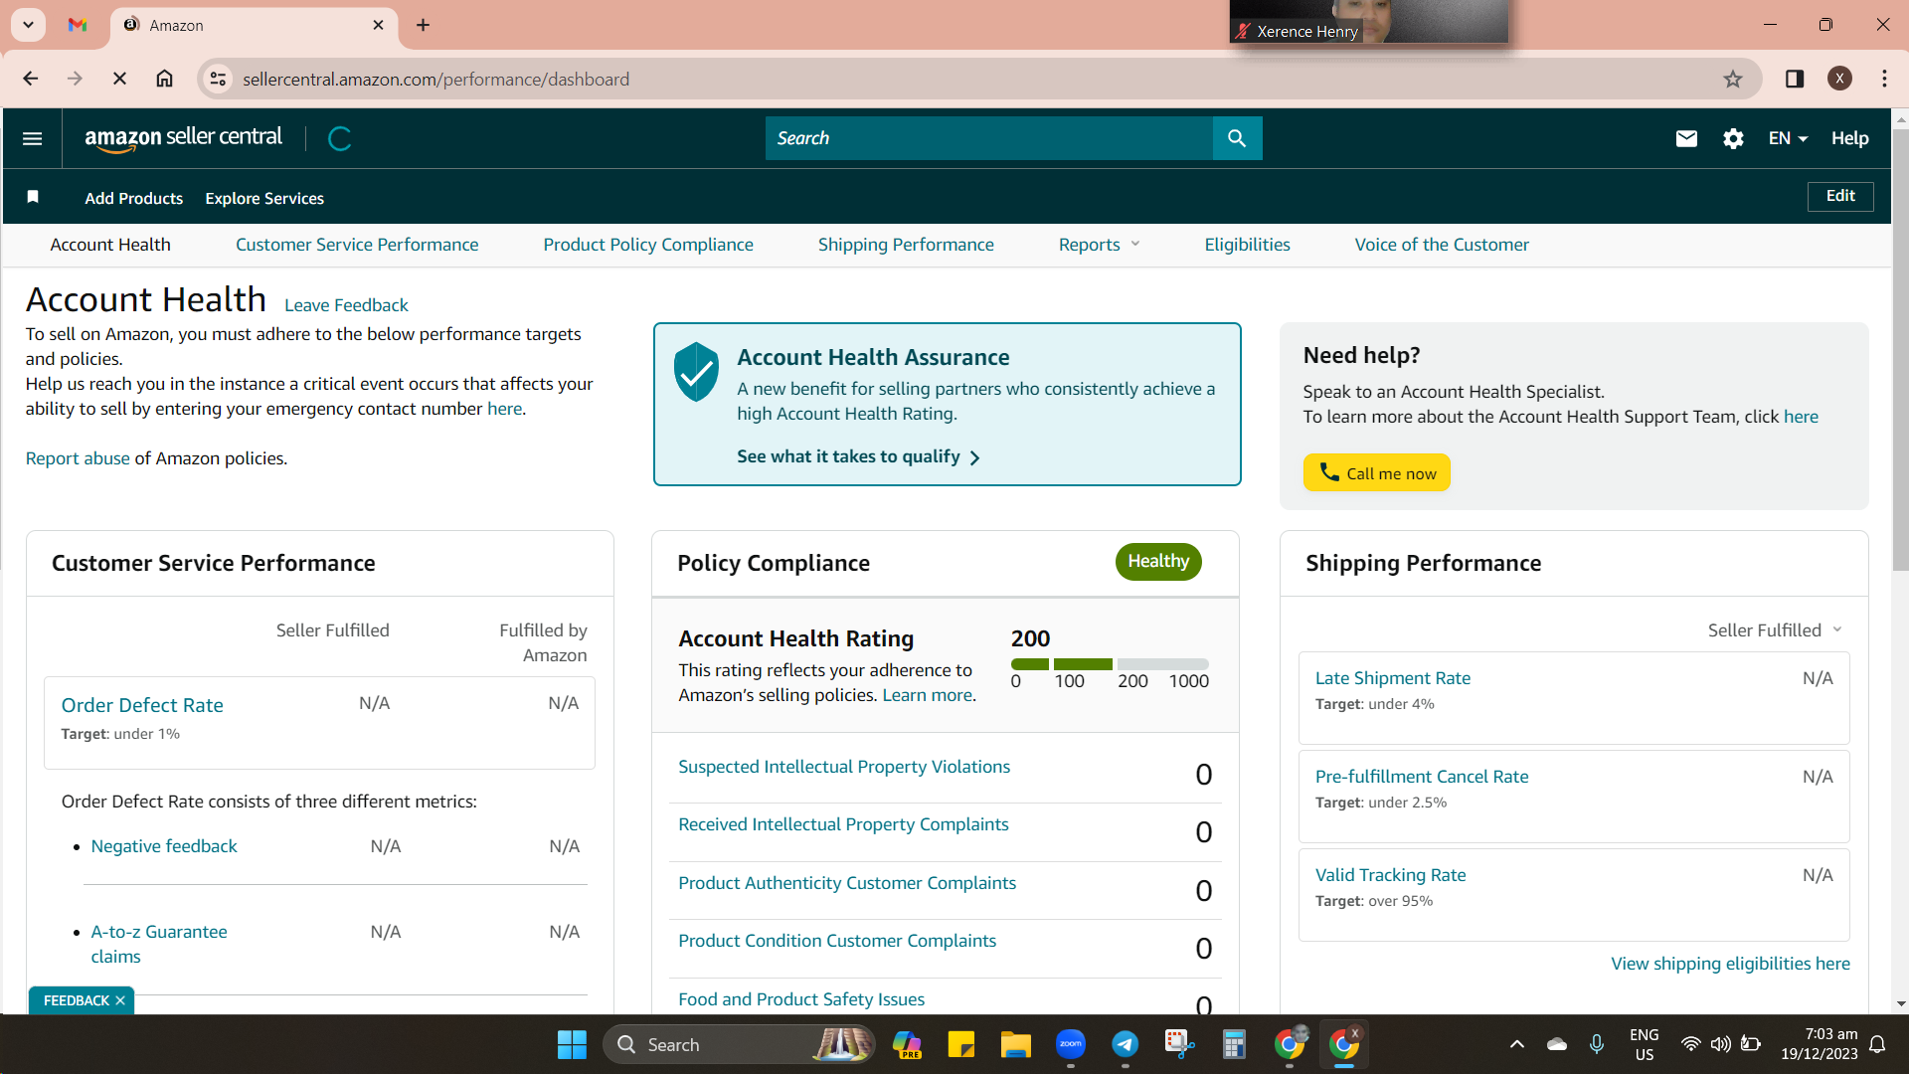
Task: Click Explore Services link
Action: coord(264,198)
